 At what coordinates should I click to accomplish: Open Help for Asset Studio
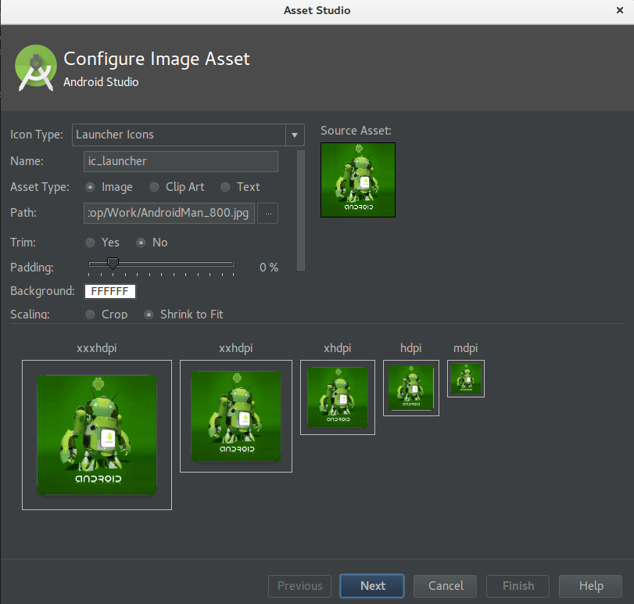pyautogui.click(x=591, y=586)
